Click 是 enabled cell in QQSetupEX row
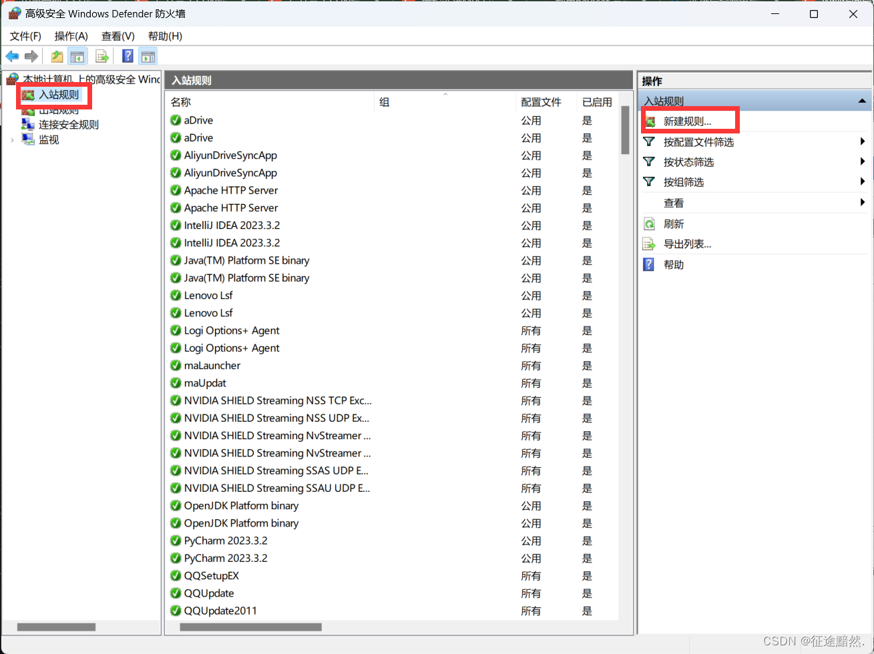Image resolution: width=874 pixels, height=654 pixels. [x=587, y=575]
